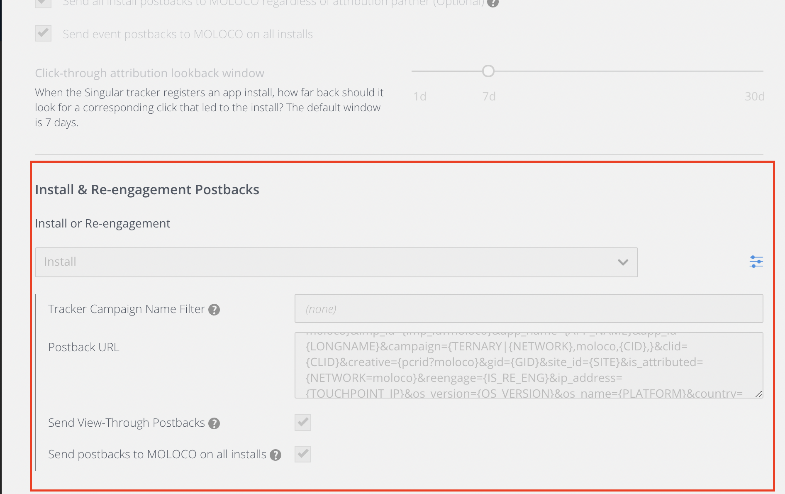
Task: Focus the Tracker Campaign Name Filter field
Action: coord(529,309)
